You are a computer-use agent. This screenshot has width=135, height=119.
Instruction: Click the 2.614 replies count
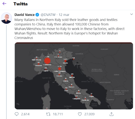pyautogui.click(x=25, y=114)
